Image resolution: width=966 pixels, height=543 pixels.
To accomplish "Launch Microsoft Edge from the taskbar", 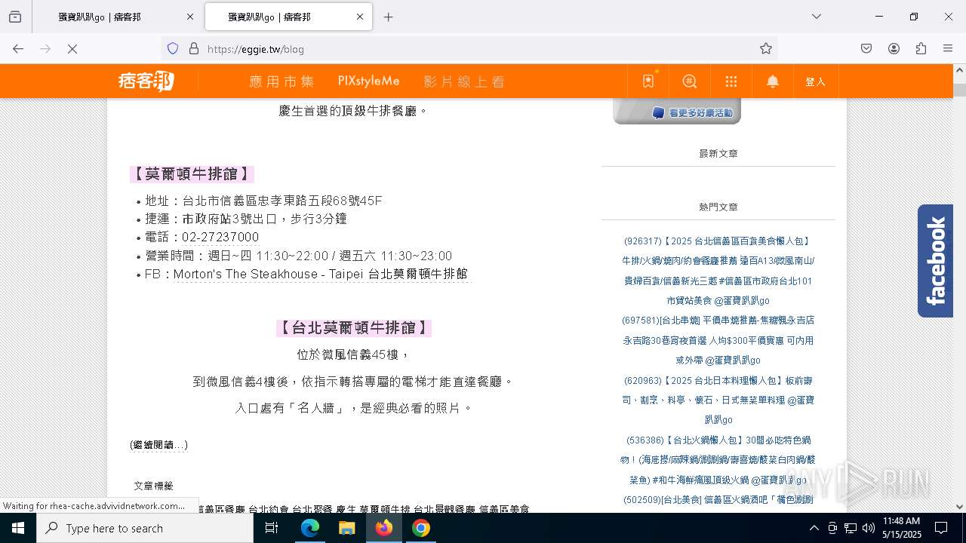I will (x=310, y=528).
